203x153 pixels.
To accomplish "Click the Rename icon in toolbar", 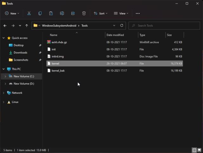I will pos(62,13).
